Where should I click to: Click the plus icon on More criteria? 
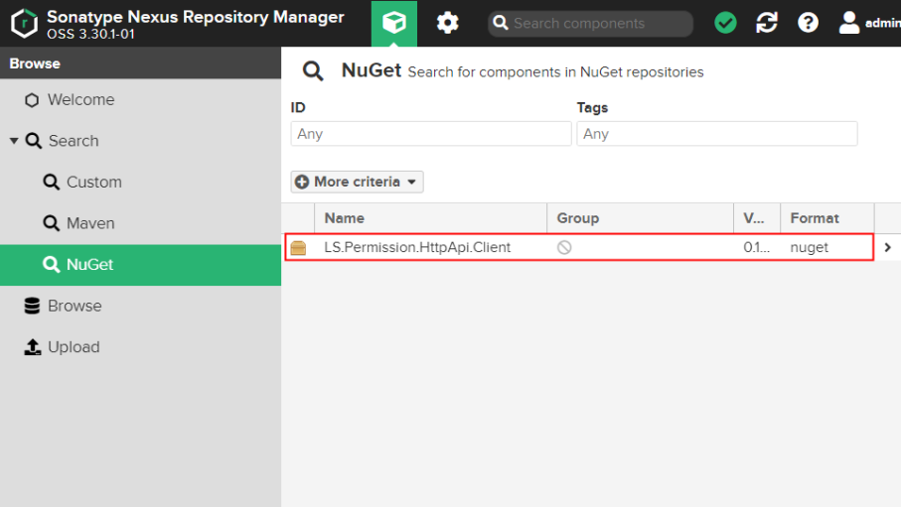[x=301, y=182]
